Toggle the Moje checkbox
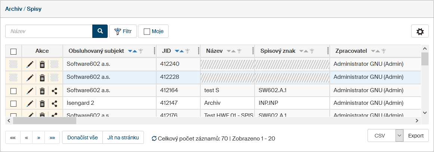The image size is (434, 152). pyautogui.click(x=147, y=32)
